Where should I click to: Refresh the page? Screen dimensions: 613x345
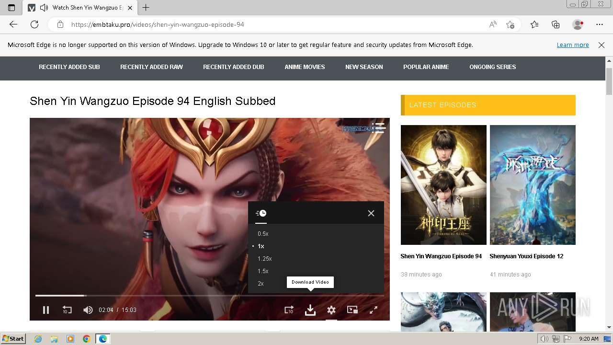click(34, 24)
